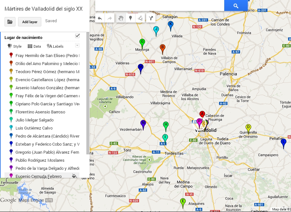Click the undo arrow in map toolbar
The image size is (291, 212).
[x=100, y=18]
